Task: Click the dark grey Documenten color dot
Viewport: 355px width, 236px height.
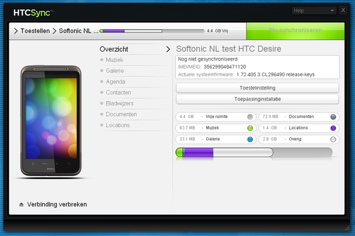Action: pyautogui.click(x=333, y=117)
